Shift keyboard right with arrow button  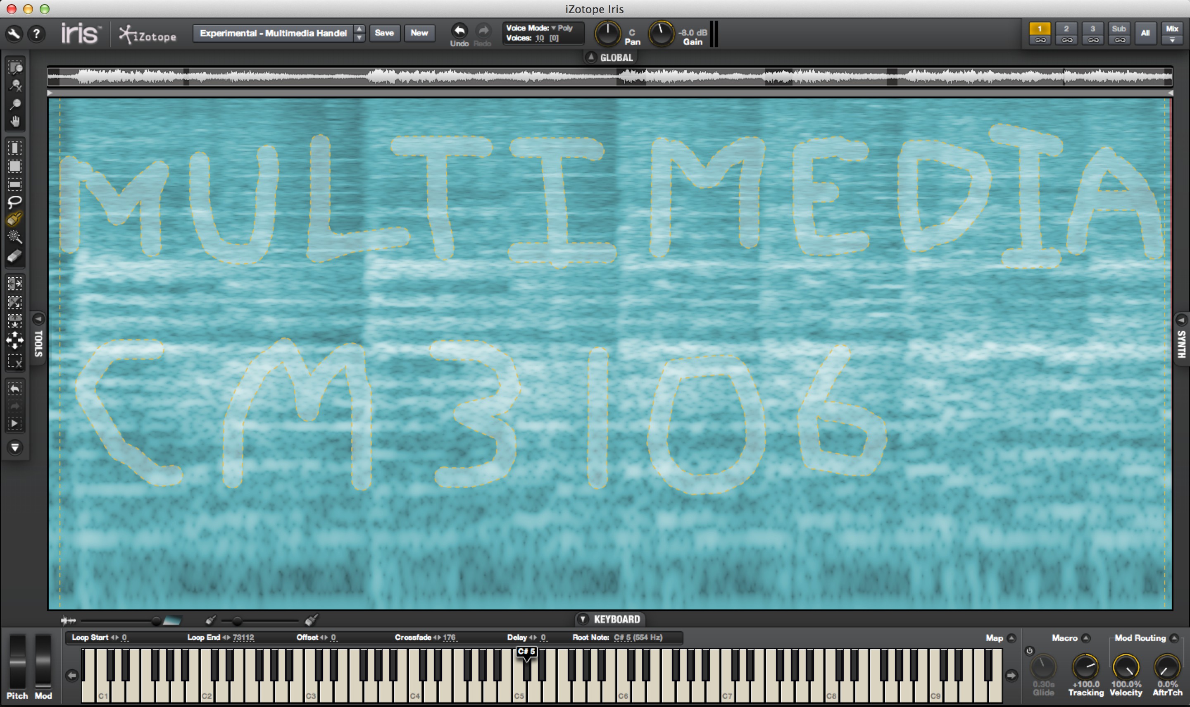click(1011, 675)
